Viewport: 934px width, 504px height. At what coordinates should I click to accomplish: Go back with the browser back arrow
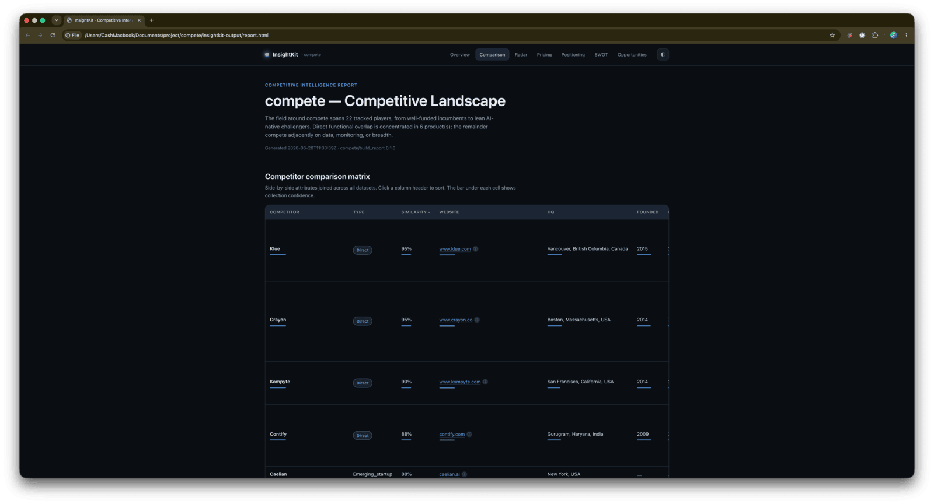(27, 36)
